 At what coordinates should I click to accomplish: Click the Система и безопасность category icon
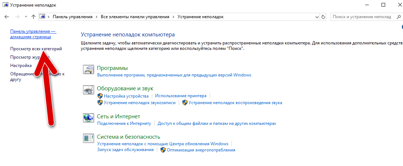pos(89,138)
